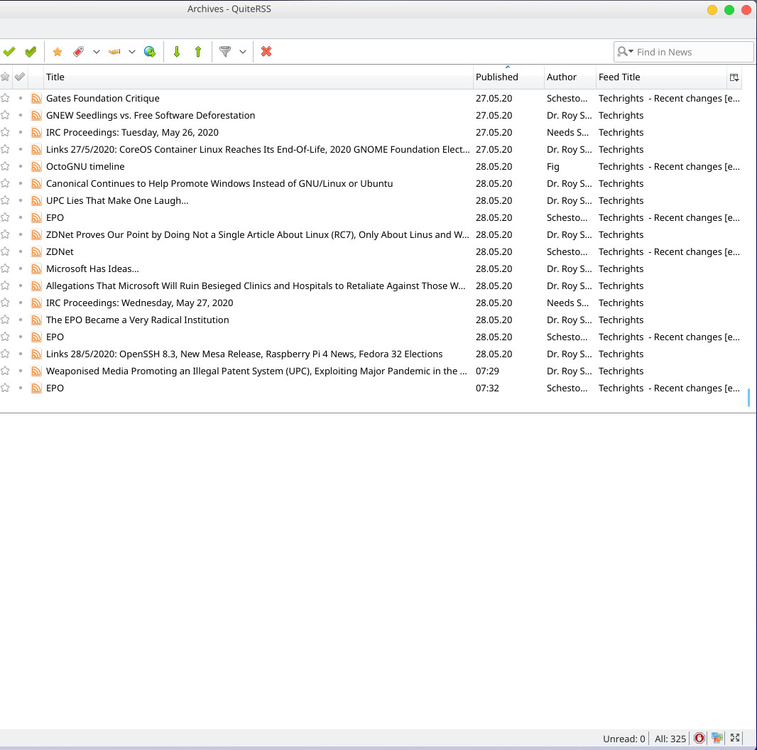
Task: Apply a label with the red tag icon
Action: pos(78,52)
